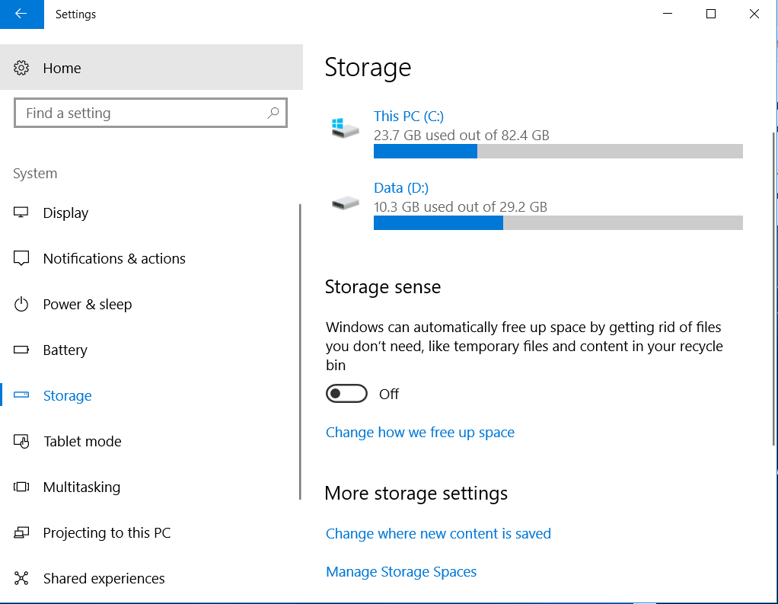This screenshot has width=778, height=604.
Task: Click the Home gear icon
Action: pyautogui.click(x=21, y=68)
